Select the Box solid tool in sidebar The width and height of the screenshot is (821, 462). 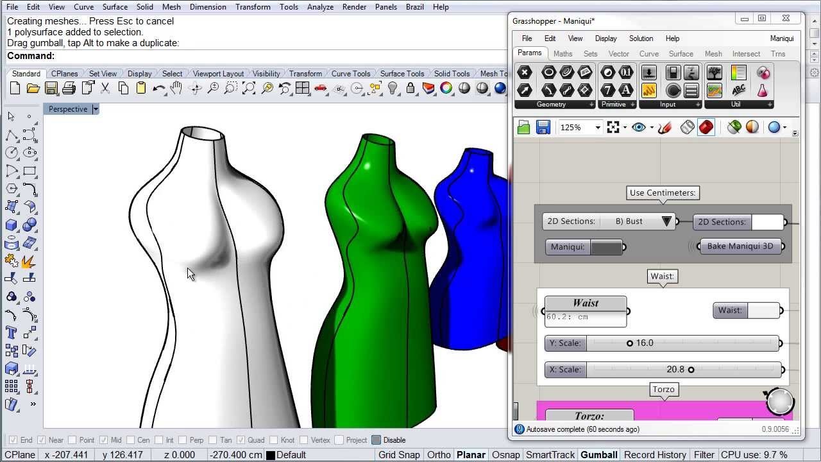coord(11,225)
